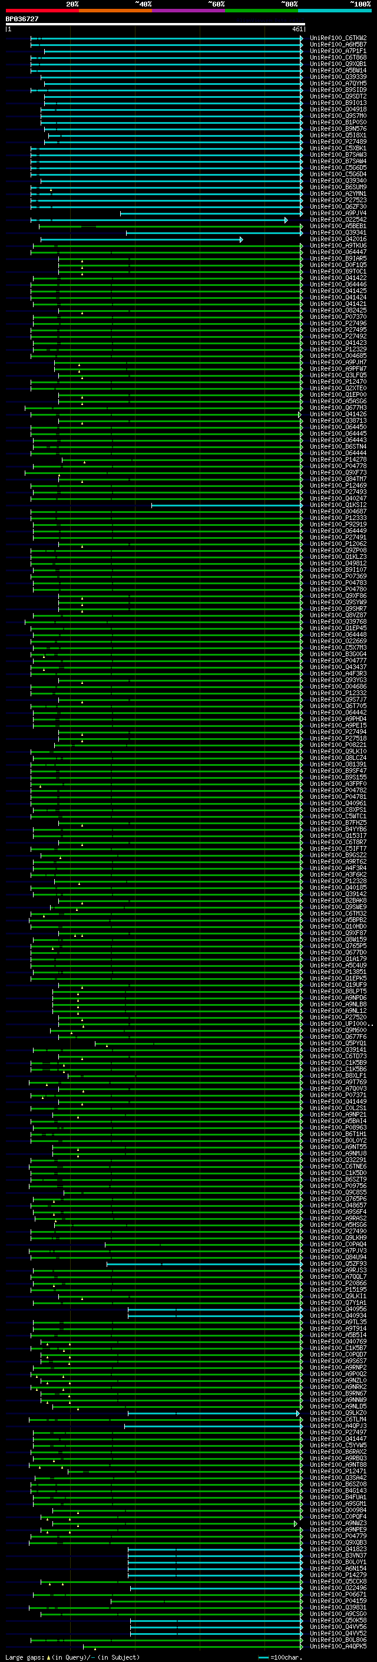Open hit UniRef100_C6TKW2
Image resolution: width=377 pixels, height=1662 pixels.
click(338, 38)
